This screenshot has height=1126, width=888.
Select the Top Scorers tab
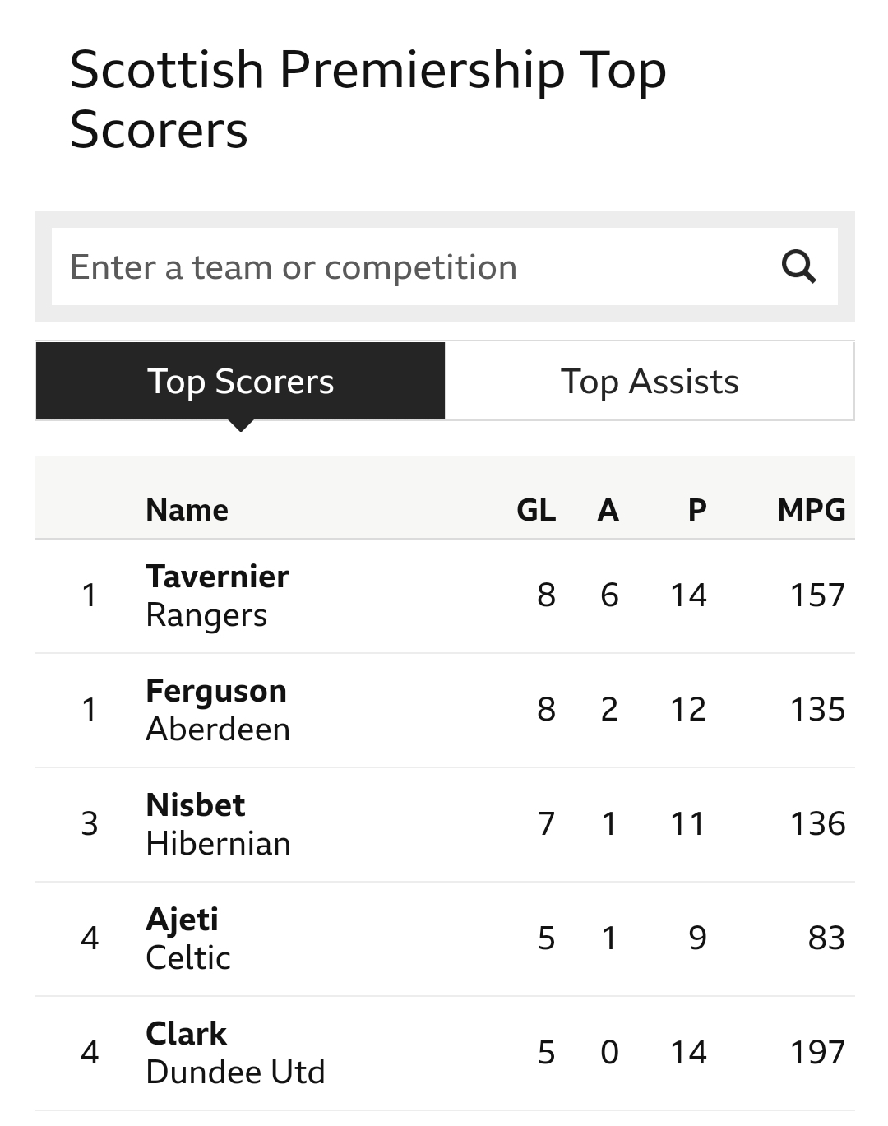240,382
